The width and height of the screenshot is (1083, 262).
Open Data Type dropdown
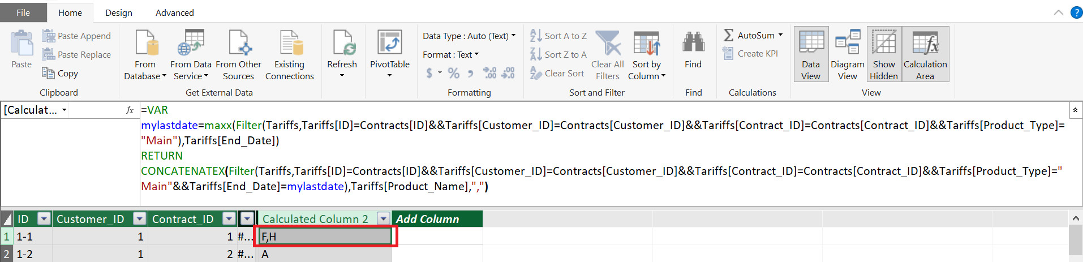point(469,36)
